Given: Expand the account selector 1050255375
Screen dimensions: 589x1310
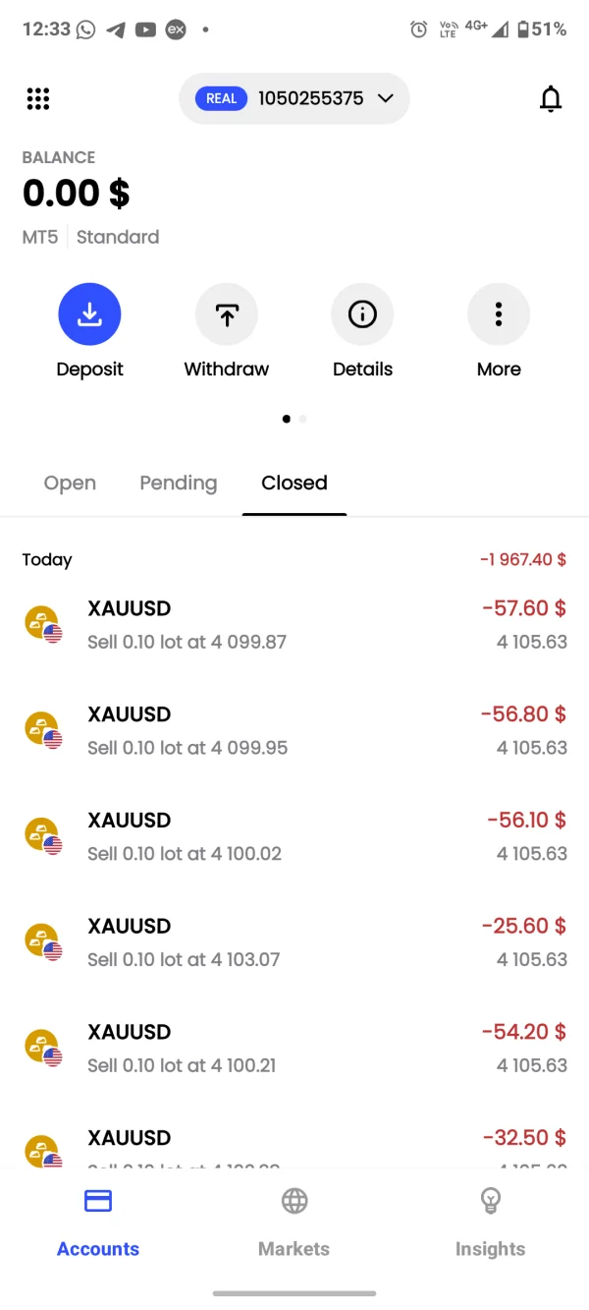Looking at the screenshot, I should point(310,98).
